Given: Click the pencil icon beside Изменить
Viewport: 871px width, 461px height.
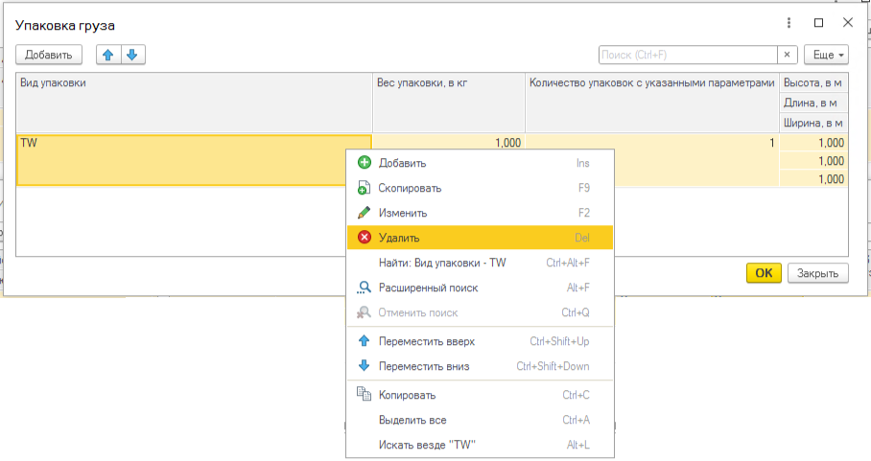Looking at the screenshot, I should (364, 213).
